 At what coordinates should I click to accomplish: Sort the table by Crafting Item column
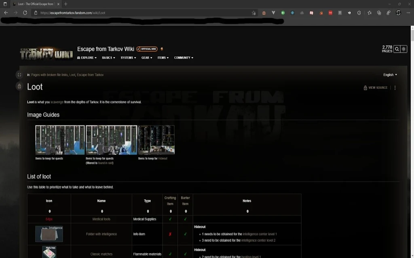tap(171, 211)
